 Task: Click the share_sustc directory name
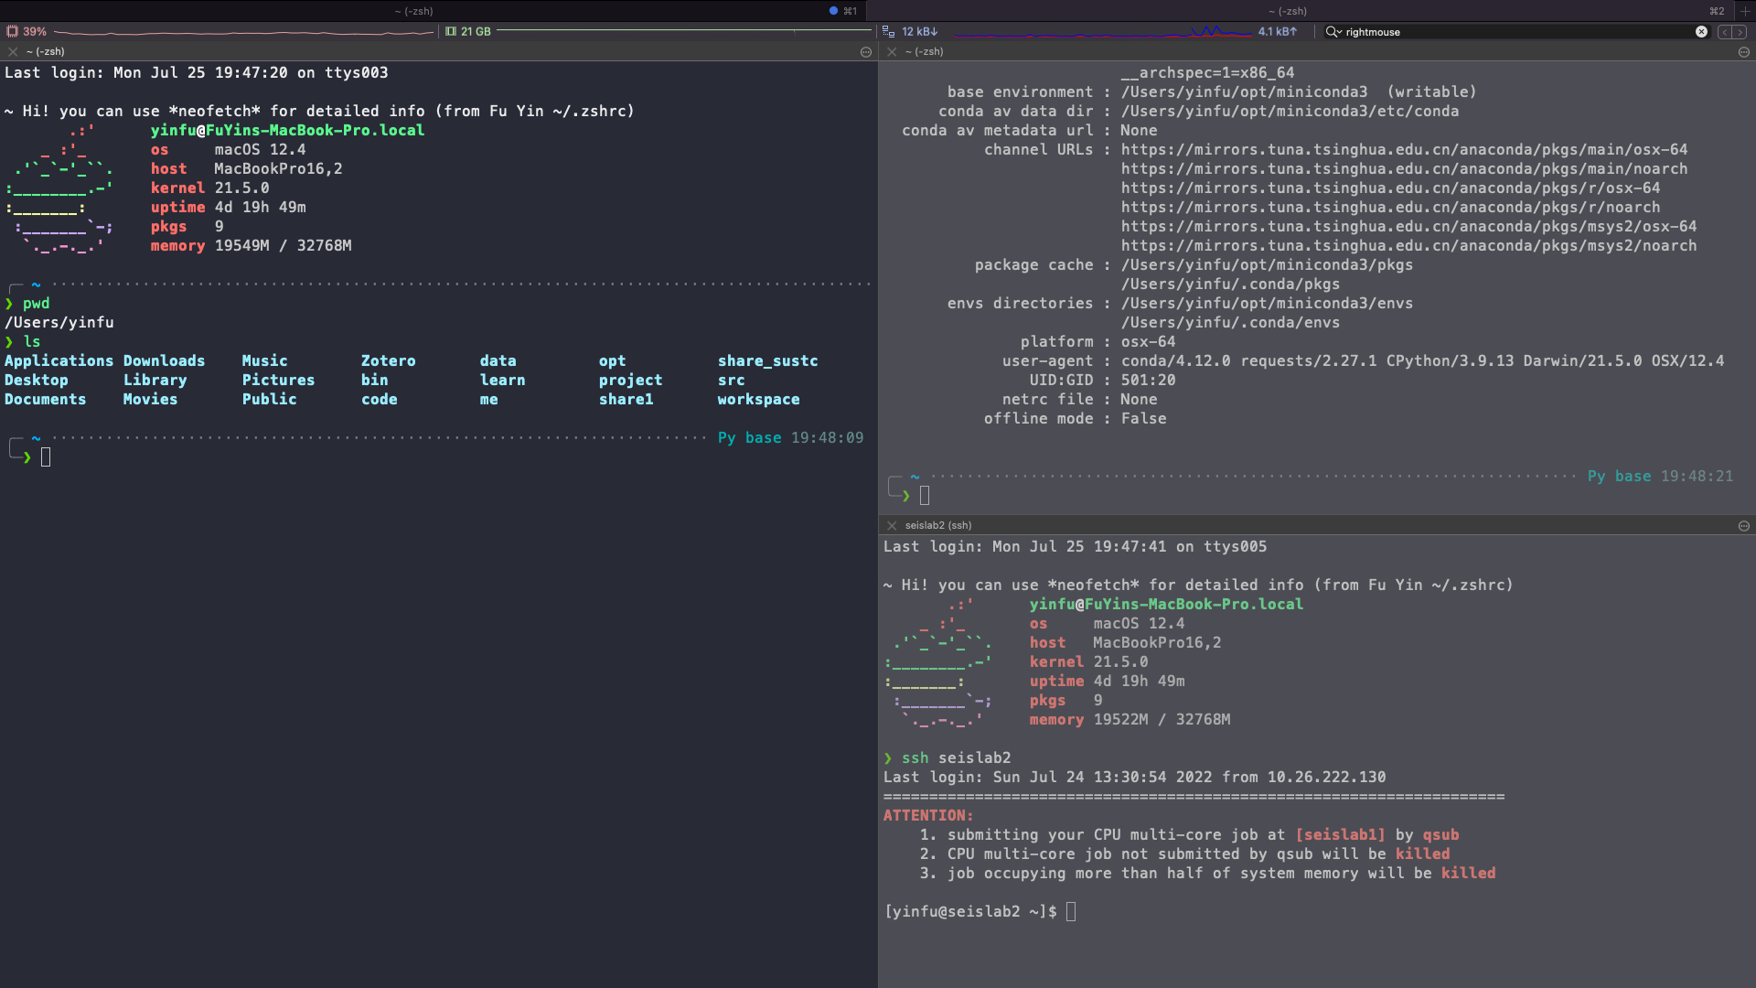point(768,361)
